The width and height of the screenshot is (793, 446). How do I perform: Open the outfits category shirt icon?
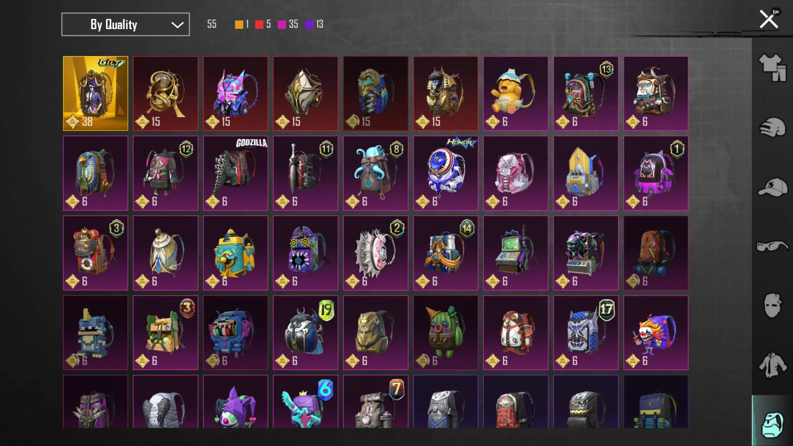point(772,68)
